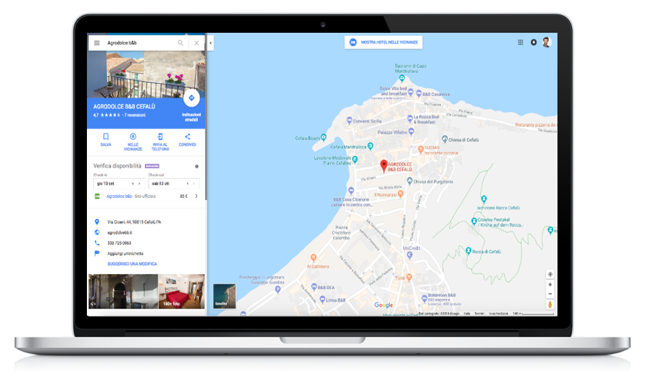The image size is (645, 387).
Task: Click Invia feedback in map footer
Action: (499, 314)
